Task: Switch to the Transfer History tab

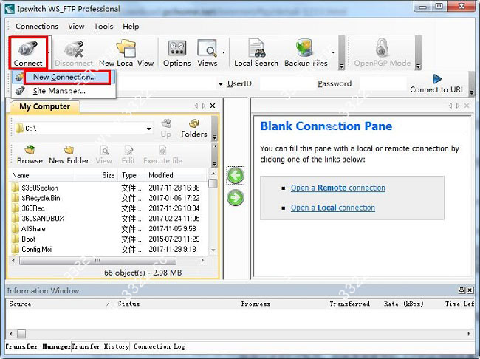Action: (x=101, y=346)
